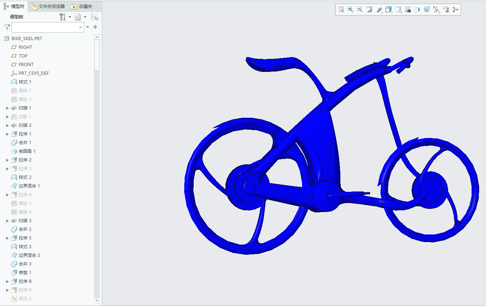Screen dimensions: 486x306
Task: Open the saved orientations cube icon
Action: [388, 10]
